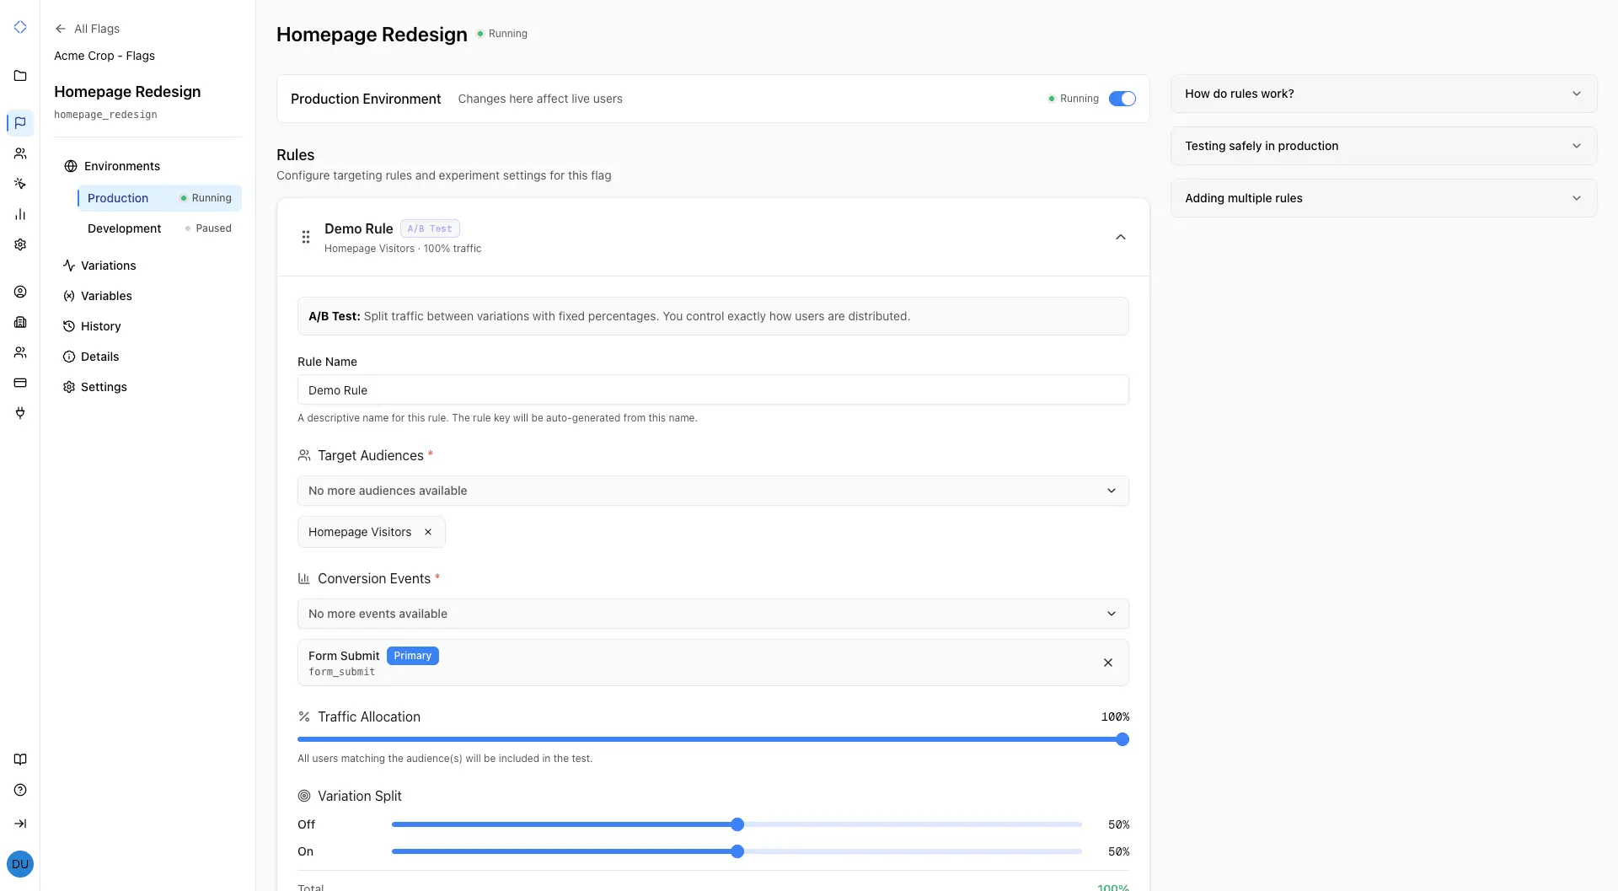Open the credit card billing icon
This screenshot has height=891, width=1618.
(20, 383)
